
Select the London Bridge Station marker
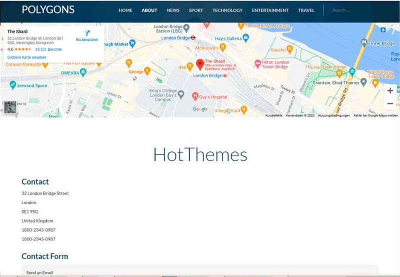(186, 28)
